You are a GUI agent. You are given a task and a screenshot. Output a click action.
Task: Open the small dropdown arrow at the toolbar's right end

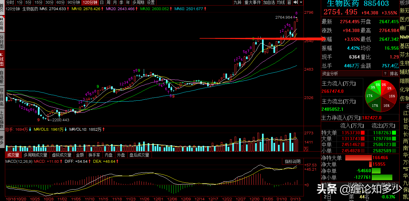point(301,2)
